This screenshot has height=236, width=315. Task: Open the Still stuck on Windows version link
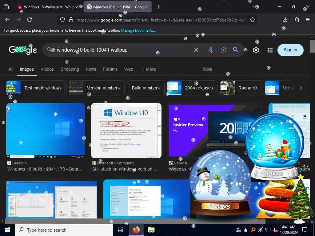pyautogui.click(x=125, y=169)
